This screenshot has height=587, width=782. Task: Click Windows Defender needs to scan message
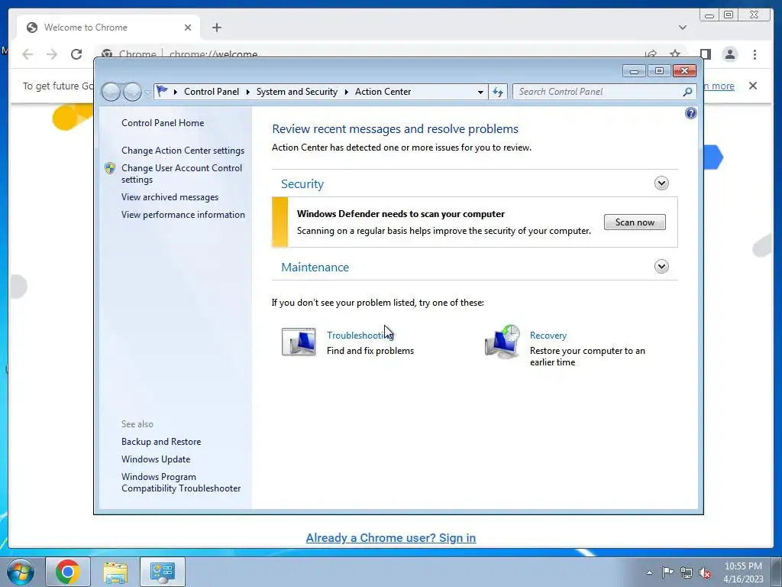pos(400,214)
